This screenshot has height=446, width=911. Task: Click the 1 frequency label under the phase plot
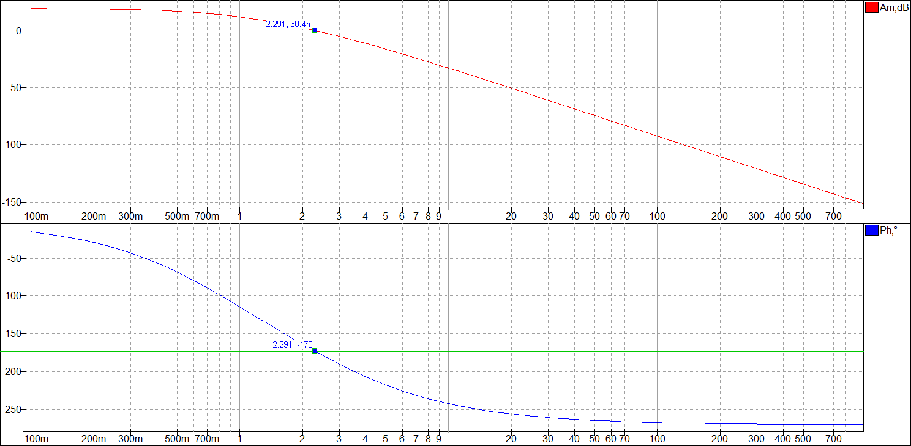239,439
